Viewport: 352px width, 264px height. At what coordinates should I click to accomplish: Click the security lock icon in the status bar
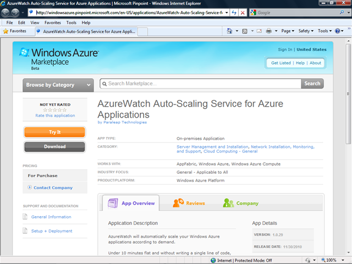point(308,260)
